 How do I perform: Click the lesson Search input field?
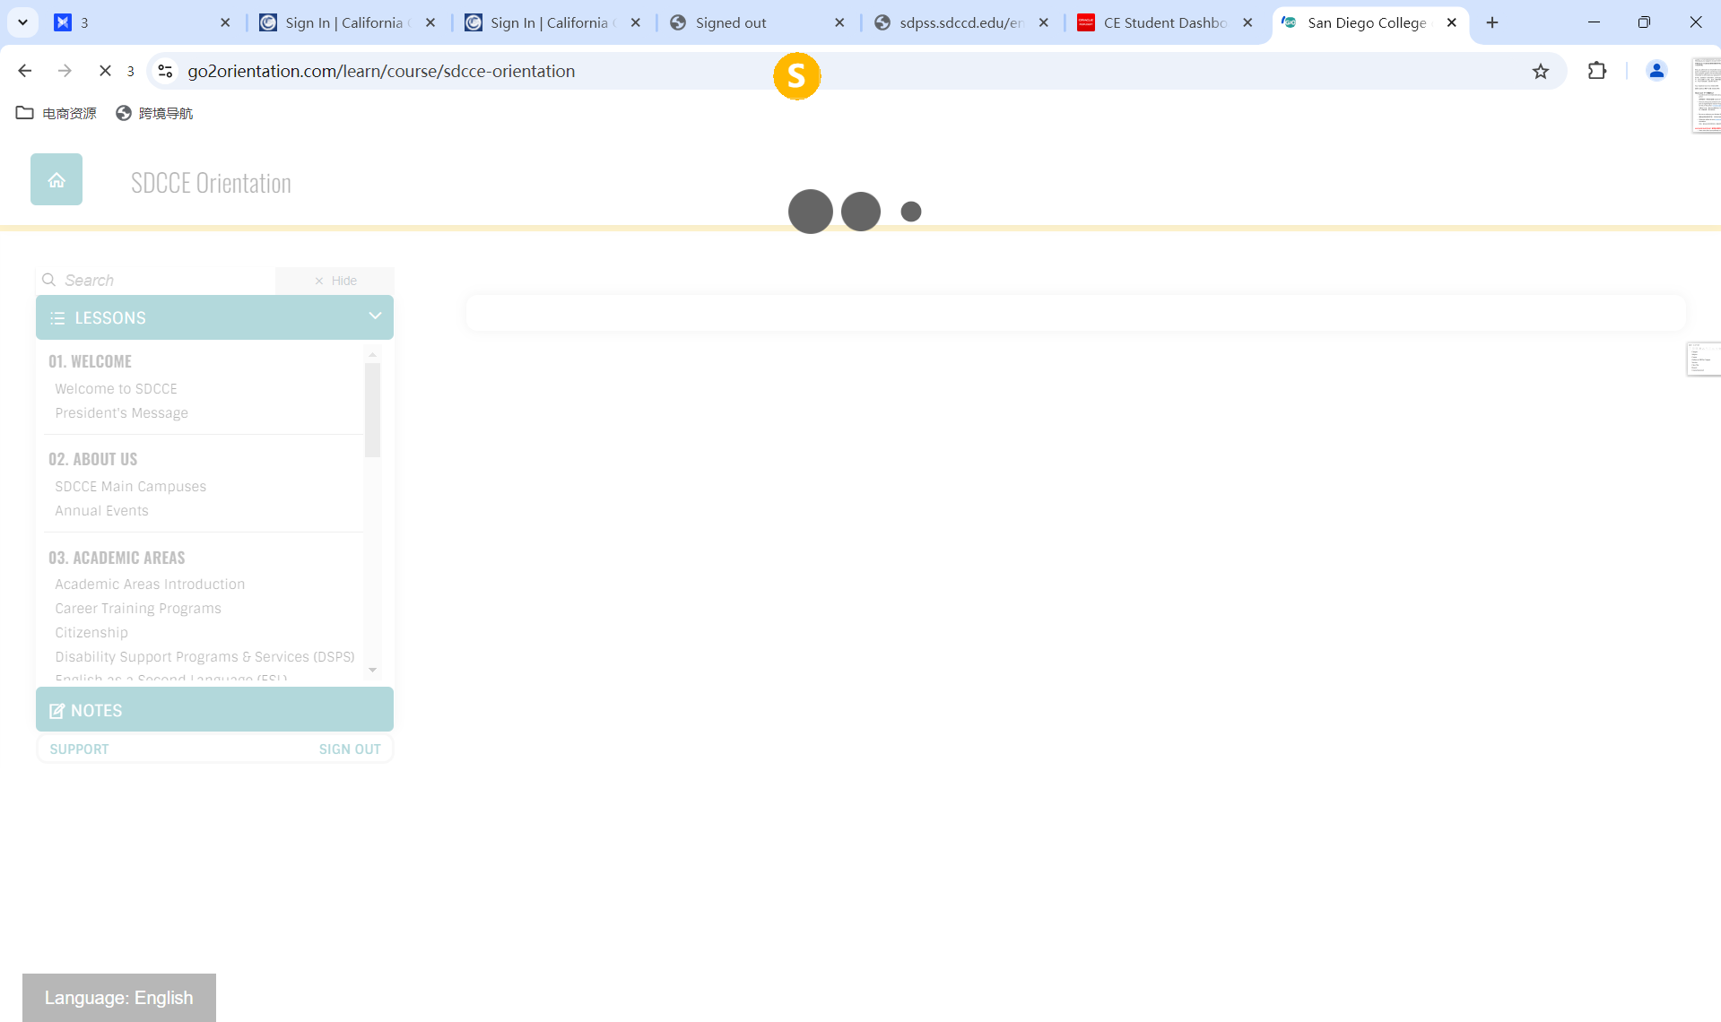161,281
